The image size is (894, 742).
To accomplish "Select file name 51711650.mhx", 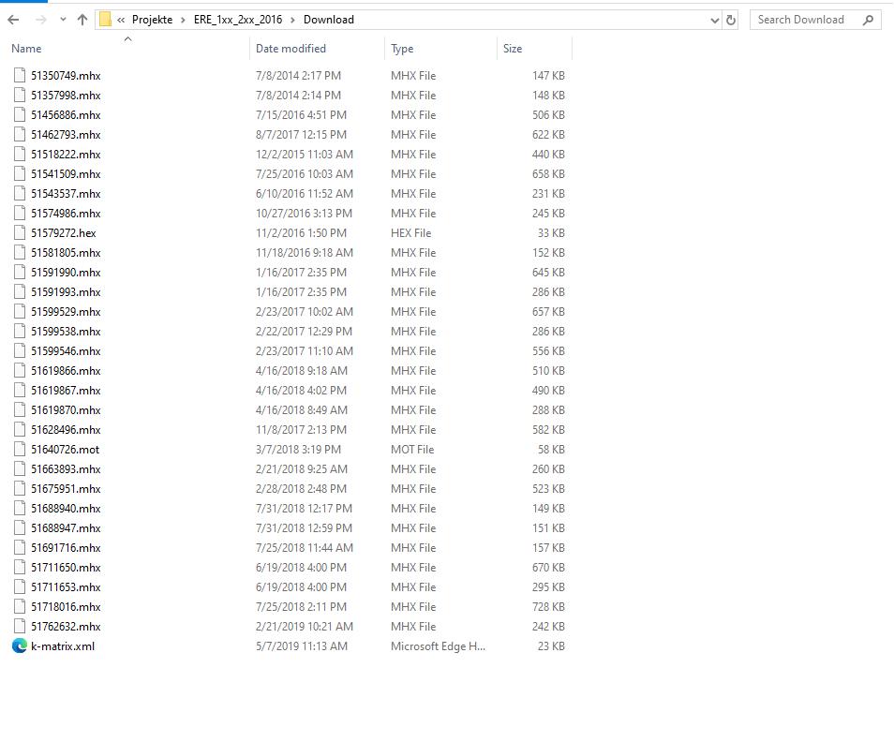I will [67, 567].
